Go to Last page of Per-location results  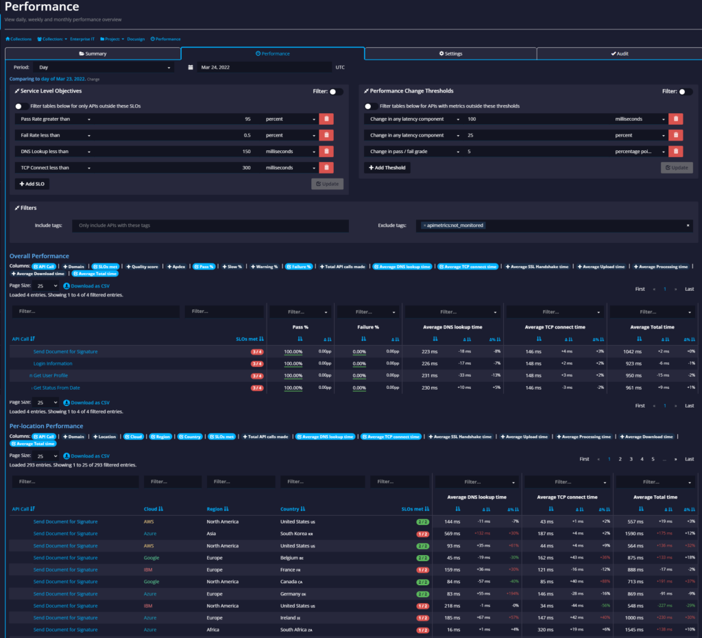pyautogui.click(x=690, y=459)
